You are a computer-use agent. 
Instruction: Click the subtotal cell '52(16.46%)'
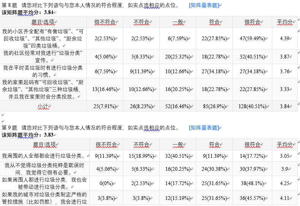[178, 106]
